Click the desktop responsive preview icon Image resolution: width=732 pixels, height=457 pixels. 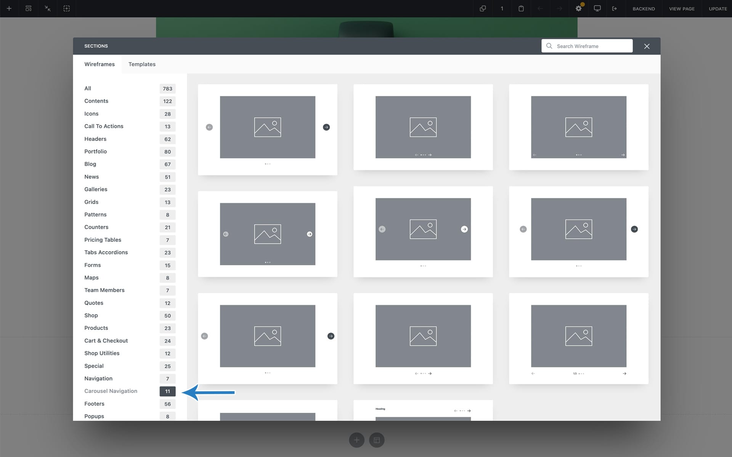pyautogui.click(x=597, y=8)
